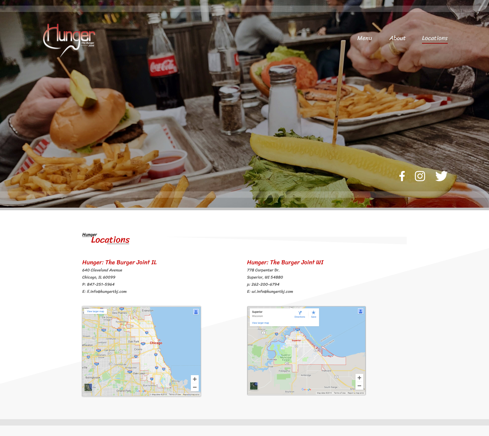Click the Twitter icon
Image resolution: width=489 pixels, height=436 pixels.
441,176
